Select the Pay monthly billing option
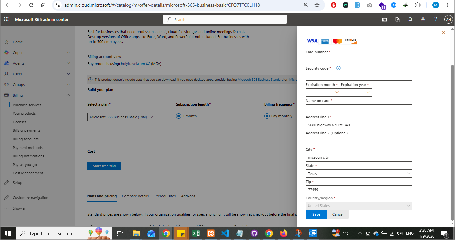Viewport: 455px width, 240px height. [267, 116]
